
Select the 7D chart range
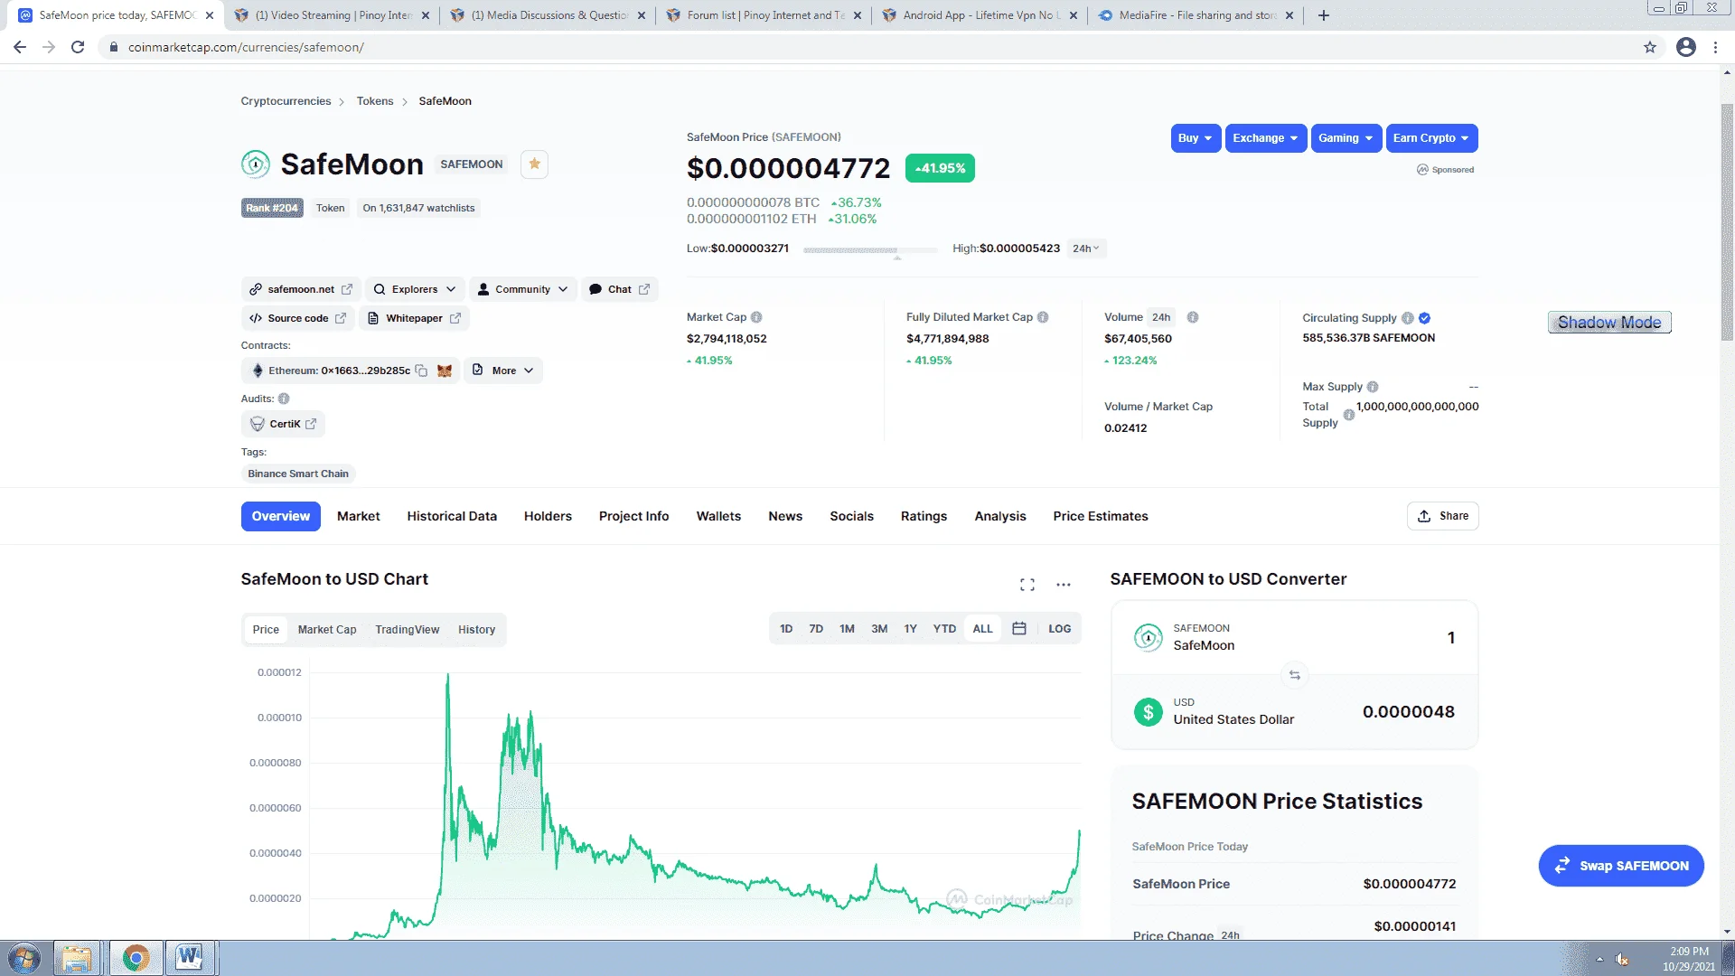(816, 629)
